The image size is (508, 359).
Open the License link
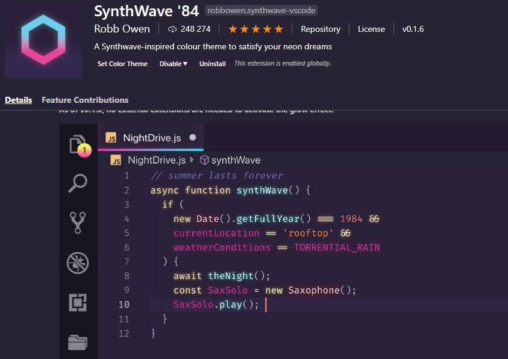[371, 29]
